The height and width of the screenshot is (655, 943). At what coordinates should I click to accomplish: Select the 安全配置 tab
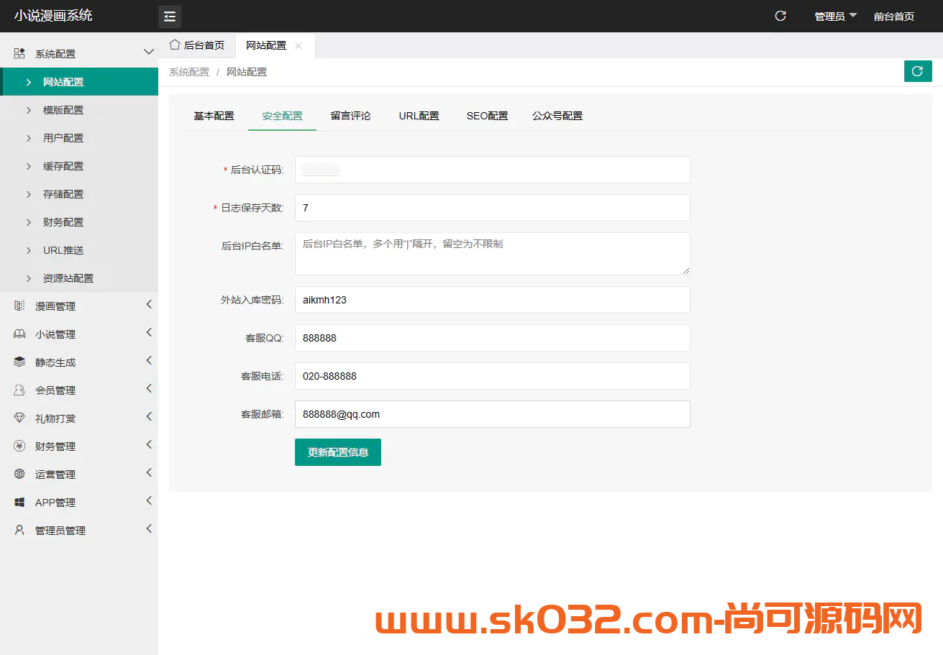[282, 116]
